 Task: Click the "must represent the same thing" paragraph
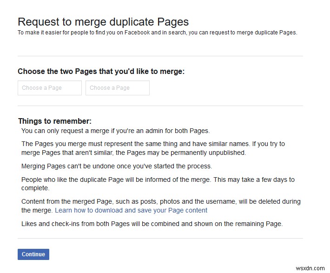153,144
